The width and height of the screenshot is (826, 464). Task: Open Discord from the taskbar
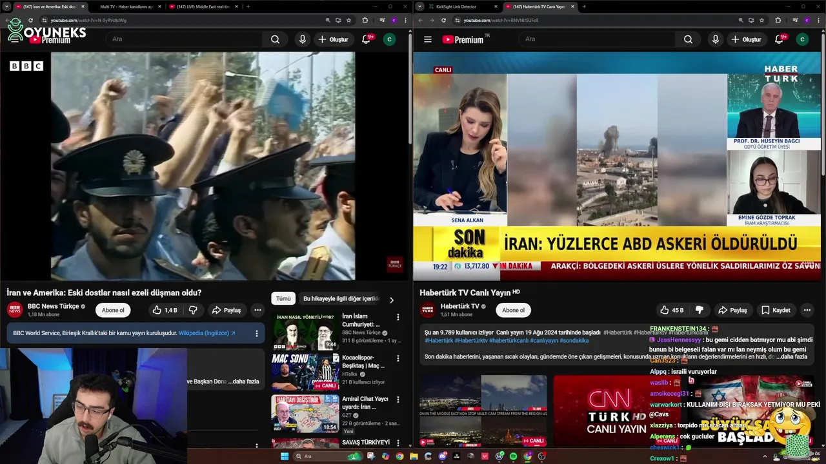tap(442, 456)
